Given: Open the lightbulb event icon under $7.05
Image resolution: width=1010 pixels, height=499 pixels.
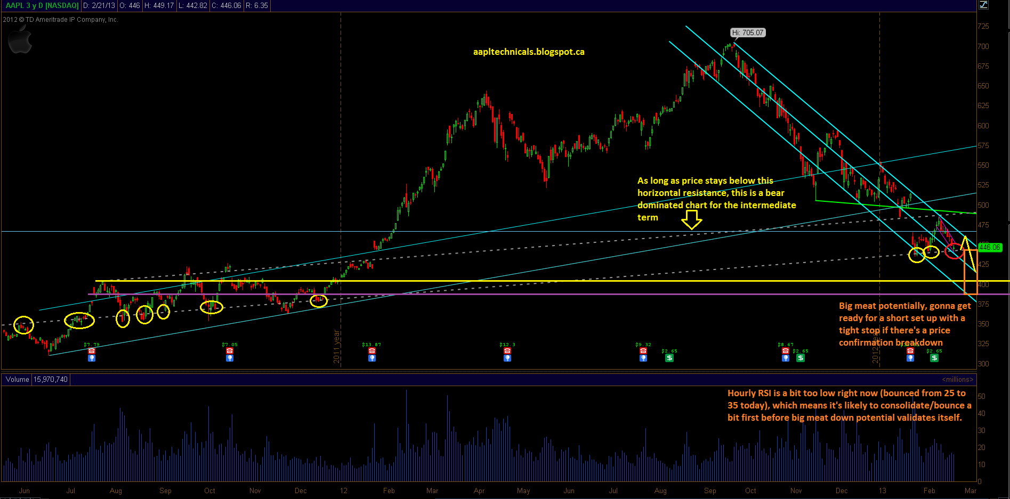Looking at the screenshot, I should pos(230,358).
